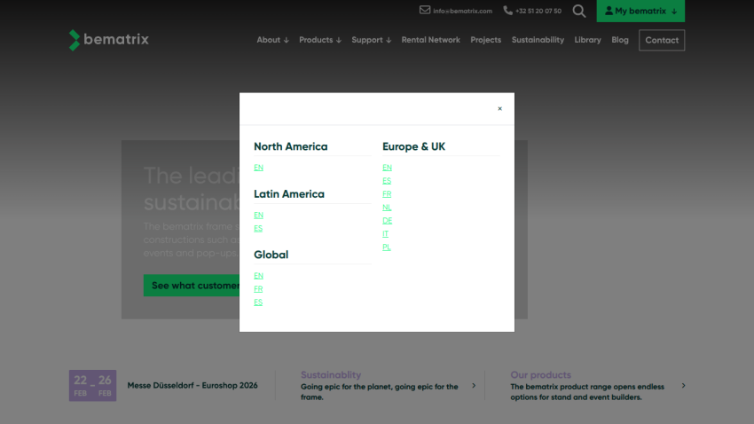Select EN under Europe & UK
The height and width of the screenshot is (424, 754).
tap(387, 168)
